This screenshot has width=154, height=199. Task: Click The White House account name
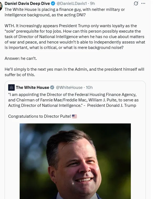(32, 88)
